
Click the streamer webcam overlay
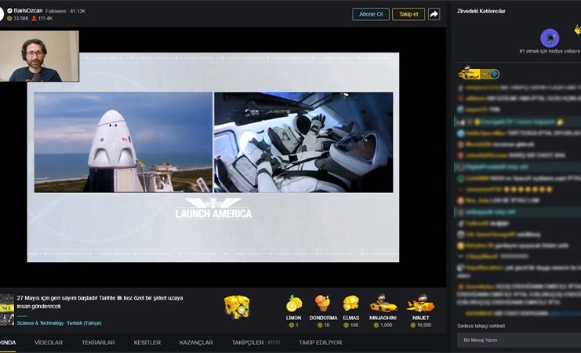[x=39, y=56]
